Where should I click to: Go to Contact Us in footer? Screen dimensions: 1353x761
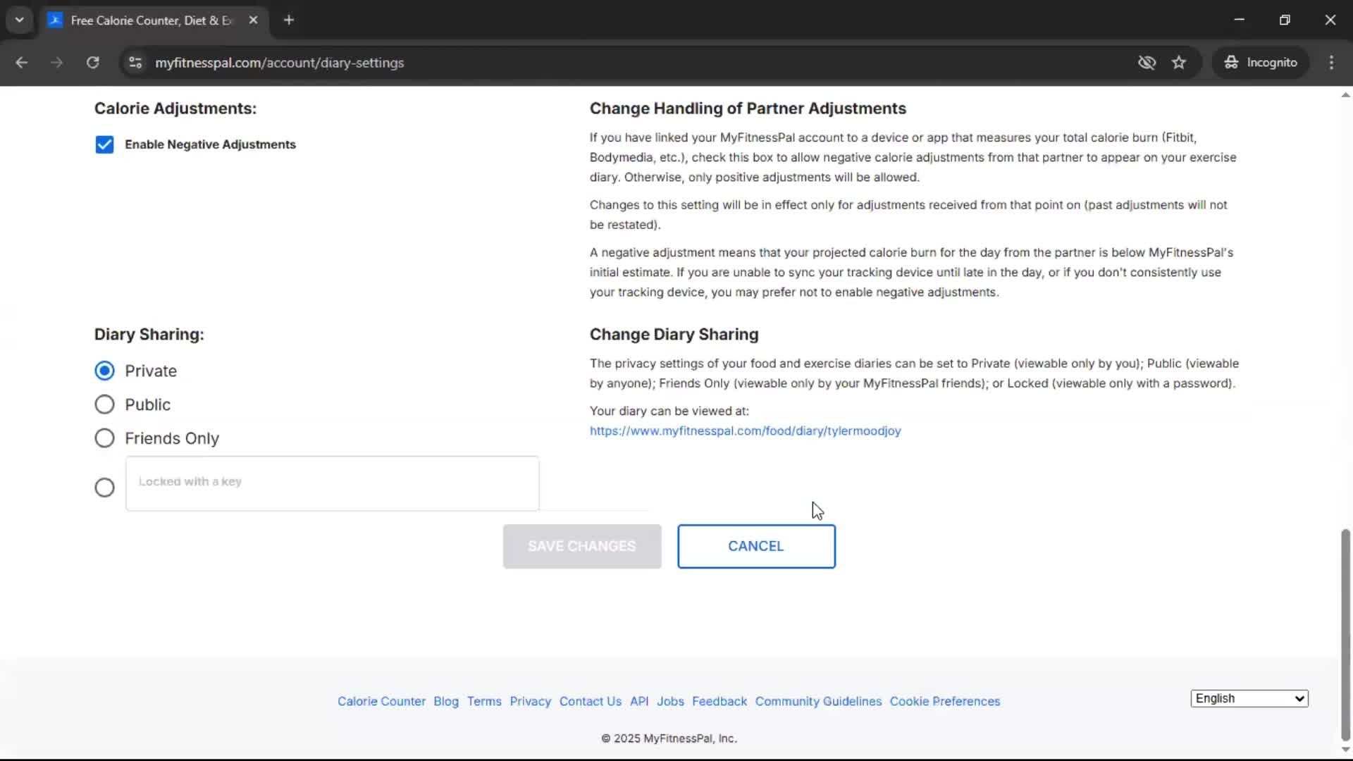pyautogui.click(x=591, y=701)
